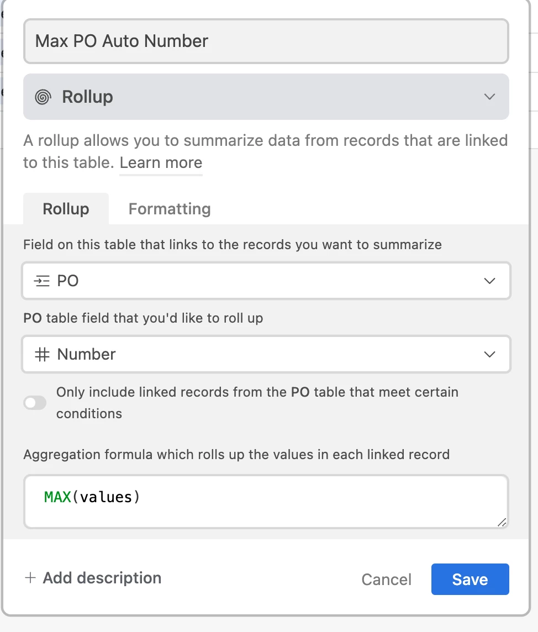Open the Learn more link

161,163
